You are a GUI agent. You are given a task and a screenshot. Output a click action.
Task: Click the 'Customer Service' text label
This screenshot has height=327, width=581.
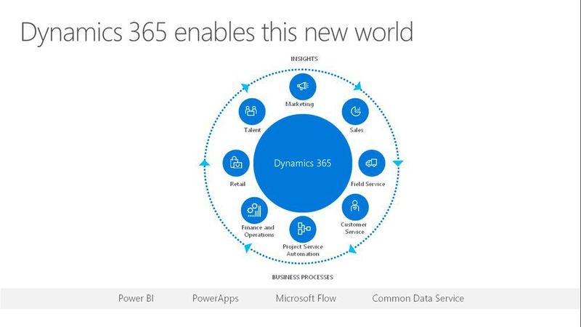354,228
